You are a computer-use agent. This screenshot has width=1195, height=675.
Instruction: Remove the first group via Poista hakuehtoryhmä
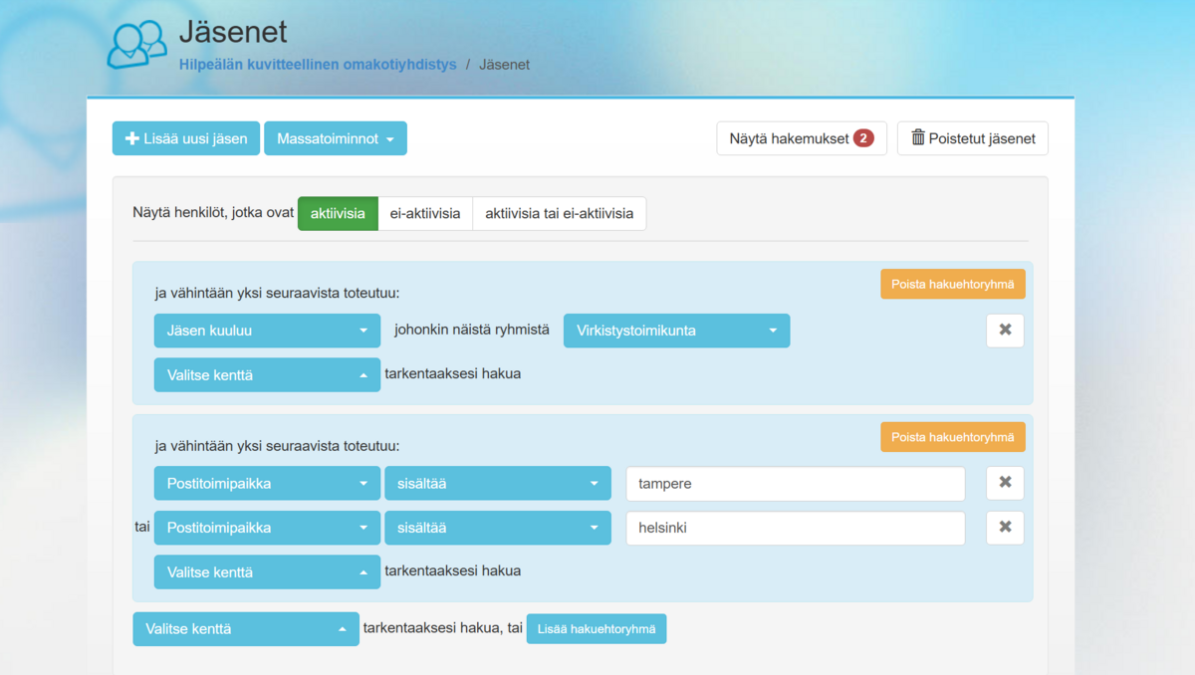952,285
